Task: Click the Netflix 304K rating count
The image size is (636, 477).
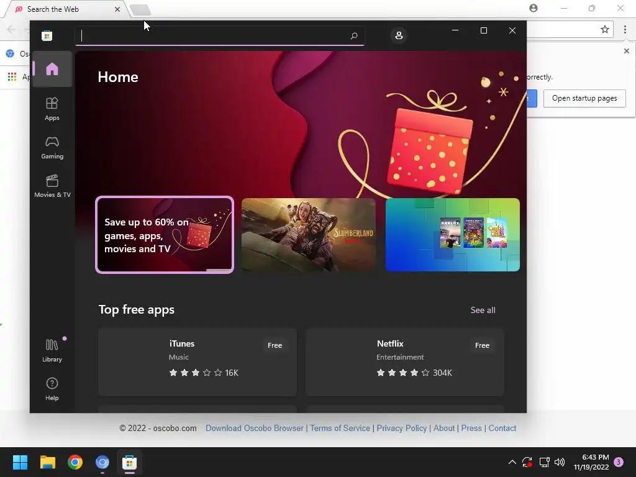Action: point(442,373)
